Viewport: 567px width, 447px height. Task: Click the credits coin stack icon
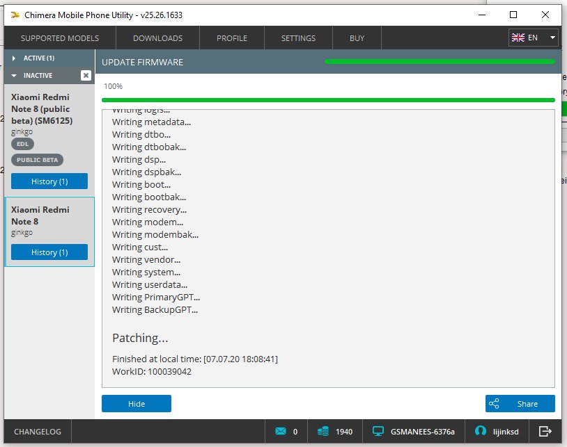coord(323,431)
